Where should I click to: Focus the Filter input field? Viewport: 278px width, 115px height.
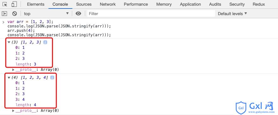coord(151,14)
